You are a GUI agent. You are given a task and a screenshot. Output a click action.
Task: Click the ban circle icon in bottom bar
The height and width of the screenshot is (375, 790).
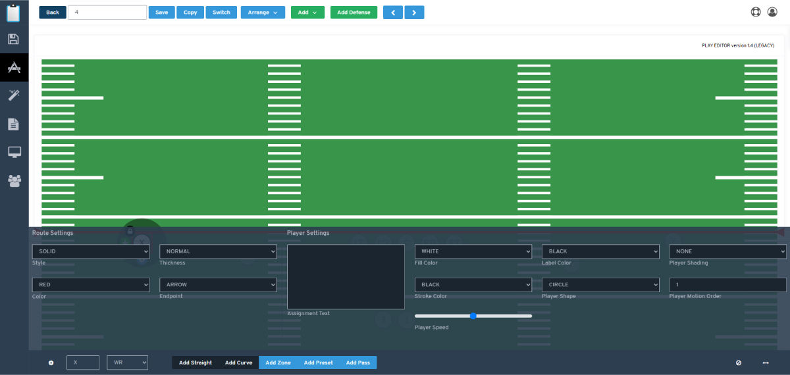tap(739, 362)
